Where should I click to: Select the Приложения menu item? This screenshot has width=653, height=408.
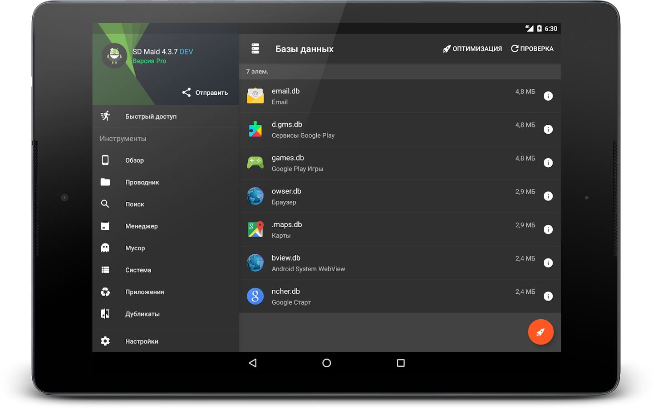coord(166,292)
